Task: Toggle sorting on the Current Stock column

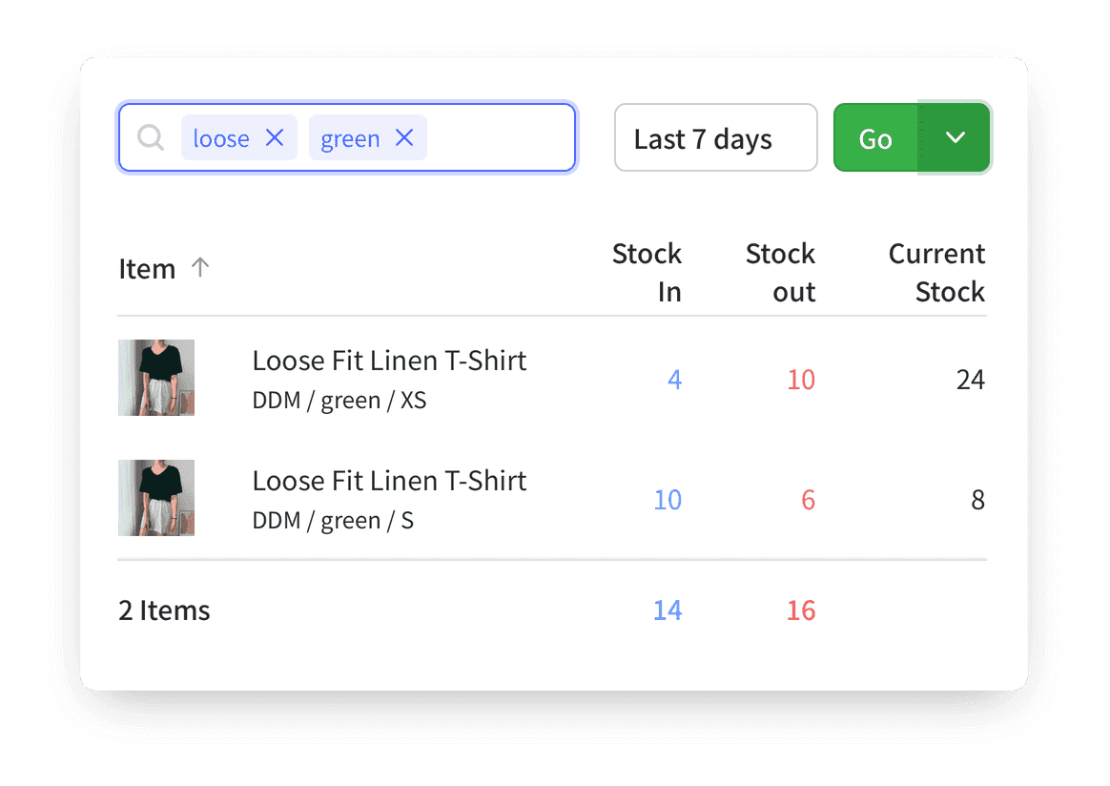Action: tap(936, 273)
